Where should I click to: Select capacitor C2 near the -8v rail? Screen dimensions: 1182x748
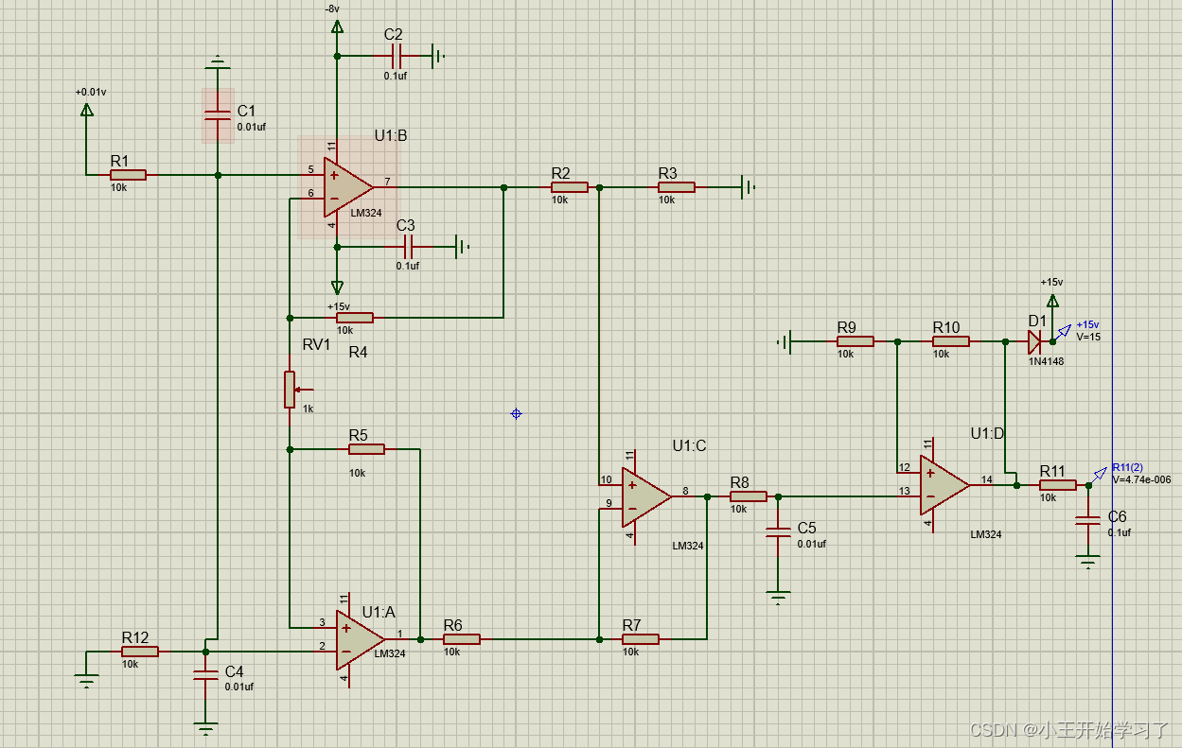pos(395,56)
